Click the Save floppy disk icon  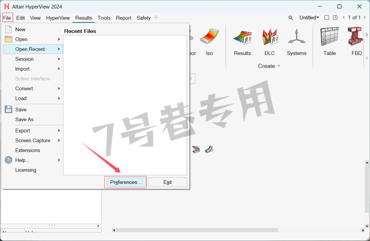8,109
